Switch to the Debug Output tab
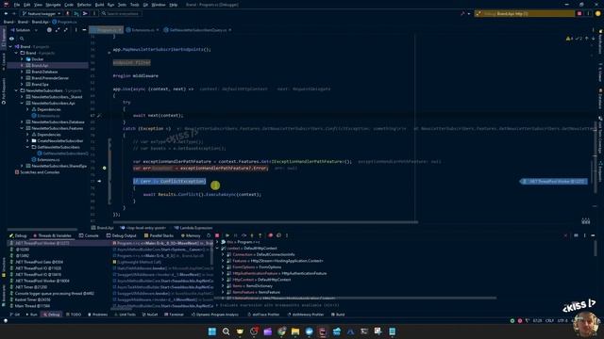Screen dimensions: 604x339 coord(122,235)
